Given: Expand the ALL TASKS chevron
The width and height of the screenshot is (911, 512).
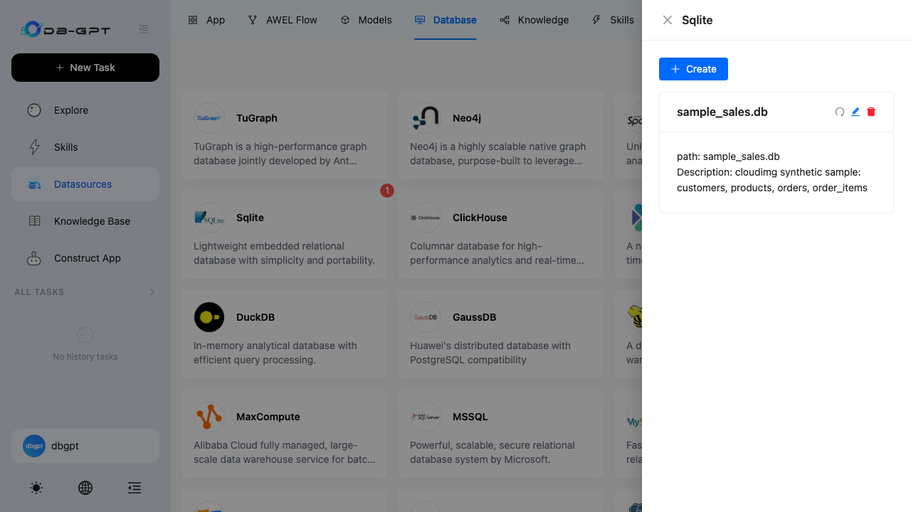Looking at the screenshot, I should tap(152, 292).
